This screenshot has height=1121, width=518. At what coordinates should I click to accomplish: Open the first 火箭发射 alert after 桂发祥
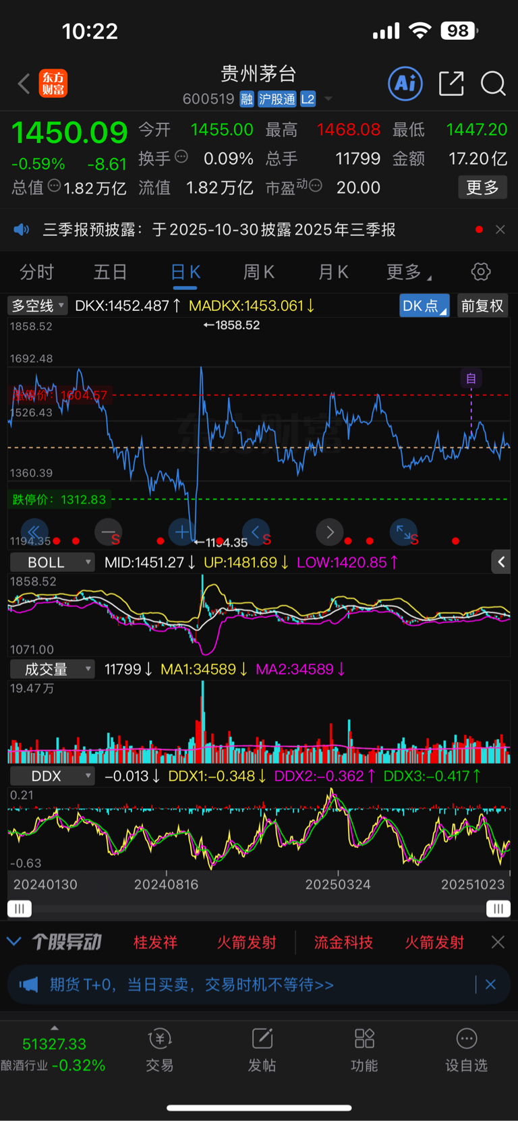pyautogui.click(x=247, y=942)
